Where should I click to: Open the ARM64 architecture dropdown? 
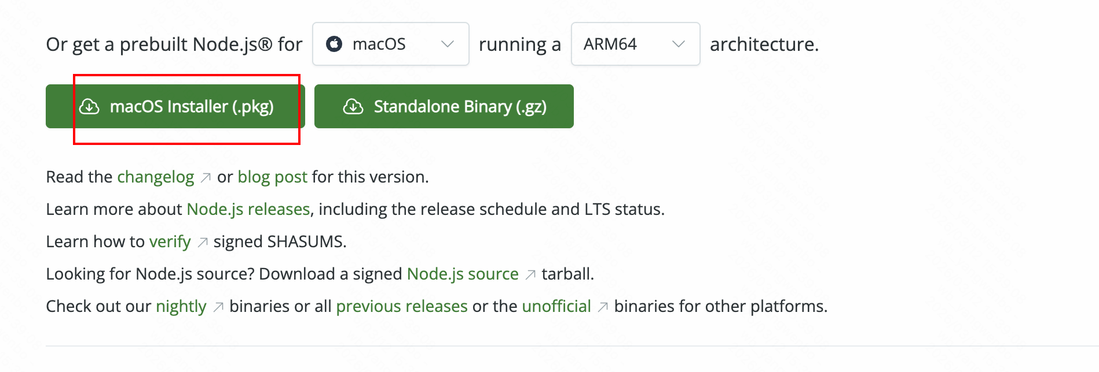tap(636, 44)
